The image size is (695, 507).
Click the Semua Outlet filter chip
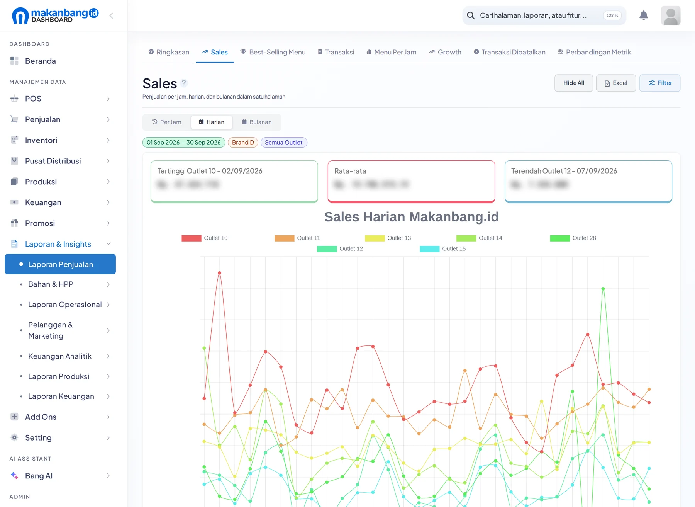(x=284, y=143)
